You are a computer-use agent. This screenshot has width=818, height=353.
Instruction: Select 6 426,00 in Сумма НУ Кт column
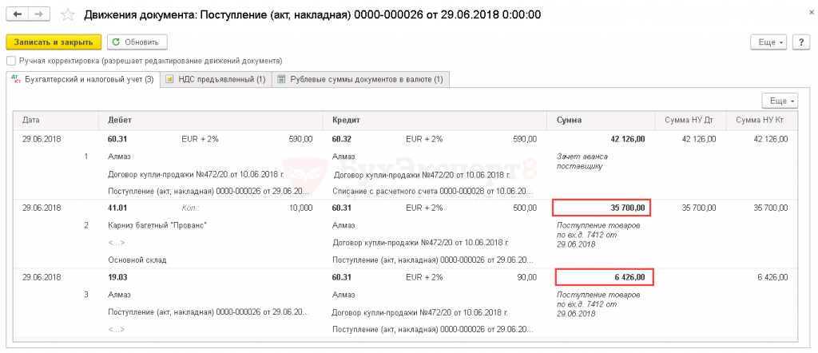[x=772, y=277]
